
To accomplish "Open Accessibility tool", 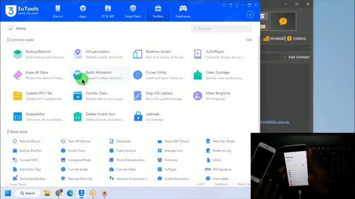I will (39, 117).
